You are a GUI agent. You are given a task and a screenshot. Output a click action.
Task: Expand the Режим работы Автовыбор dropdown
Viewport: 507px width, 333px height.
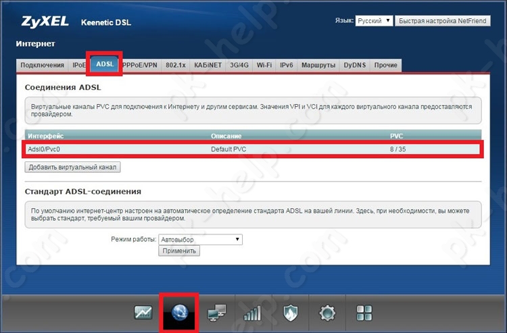pyautogui.click(x=201, y=240)
